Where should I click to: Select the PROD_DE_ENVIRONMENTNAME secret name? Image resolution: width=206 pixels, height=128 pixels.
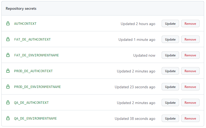38,87
